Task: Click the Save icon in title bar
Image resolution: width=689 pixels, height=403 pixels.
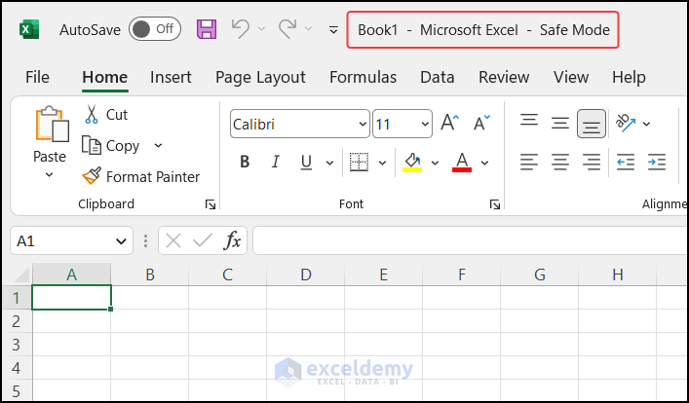Action: coord(207,29)
